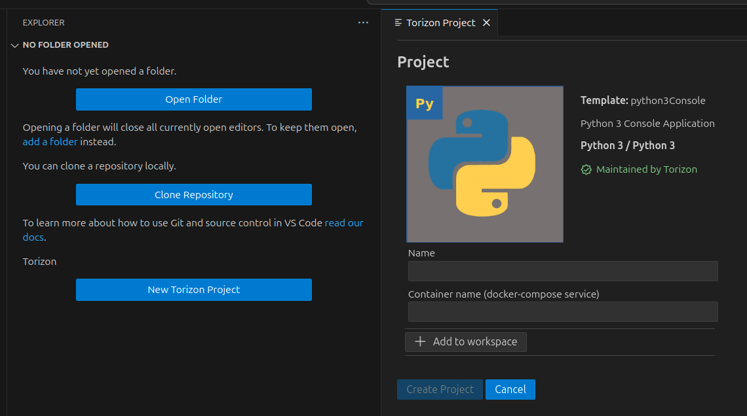Focus the project Name input field

(562, 271)
